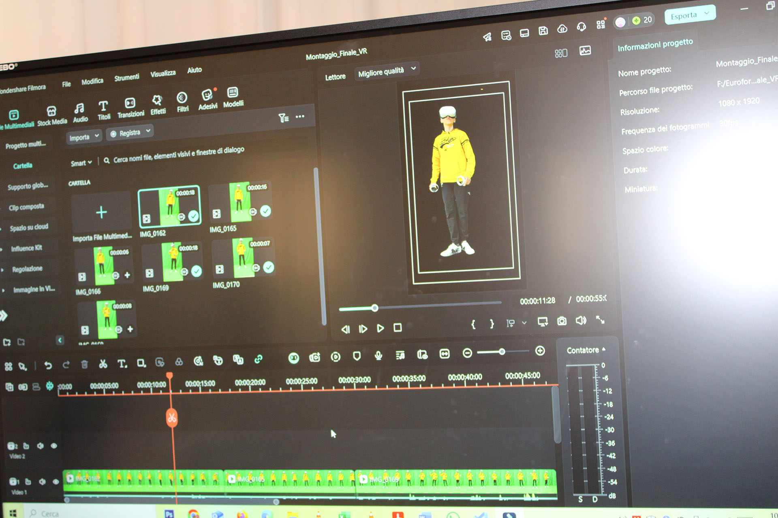Open the File menu
Image resolution: width=778 pixels, height=518 pixels.
[x=66, y=84]
